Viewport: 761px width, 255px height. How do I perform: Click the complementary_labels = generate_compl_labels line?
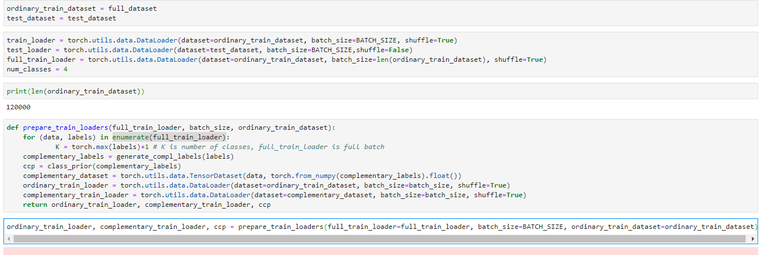pos(128,156)
